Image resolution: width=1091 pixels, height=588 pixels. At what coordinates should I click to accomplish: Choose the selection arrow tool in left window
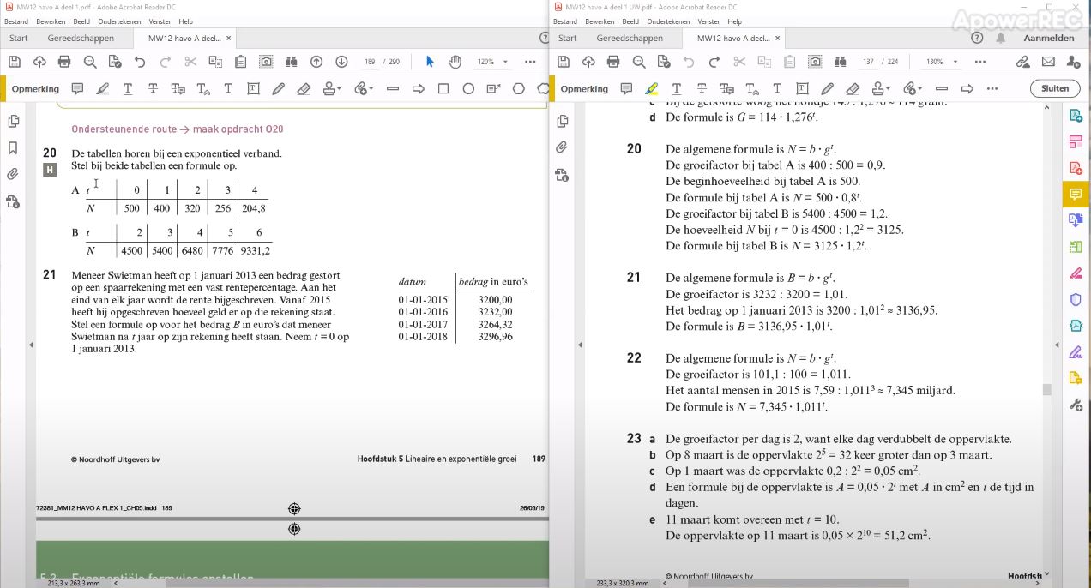pos(430,62)
